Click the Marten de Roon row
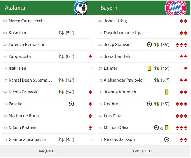Image resolution: width=191 pixels, height=158 pixels. click(x=47, y=116)
